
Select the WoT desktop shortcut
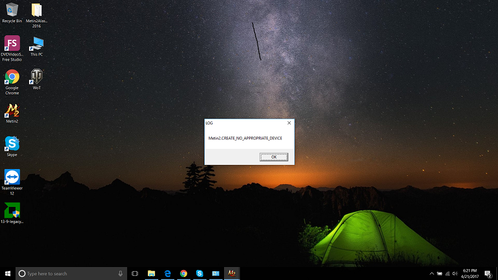pos(36,78)
